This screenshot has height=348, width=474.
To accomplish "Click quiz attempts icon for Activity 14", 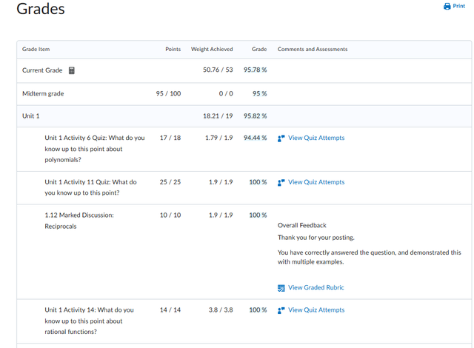I will tap(281, 310).
